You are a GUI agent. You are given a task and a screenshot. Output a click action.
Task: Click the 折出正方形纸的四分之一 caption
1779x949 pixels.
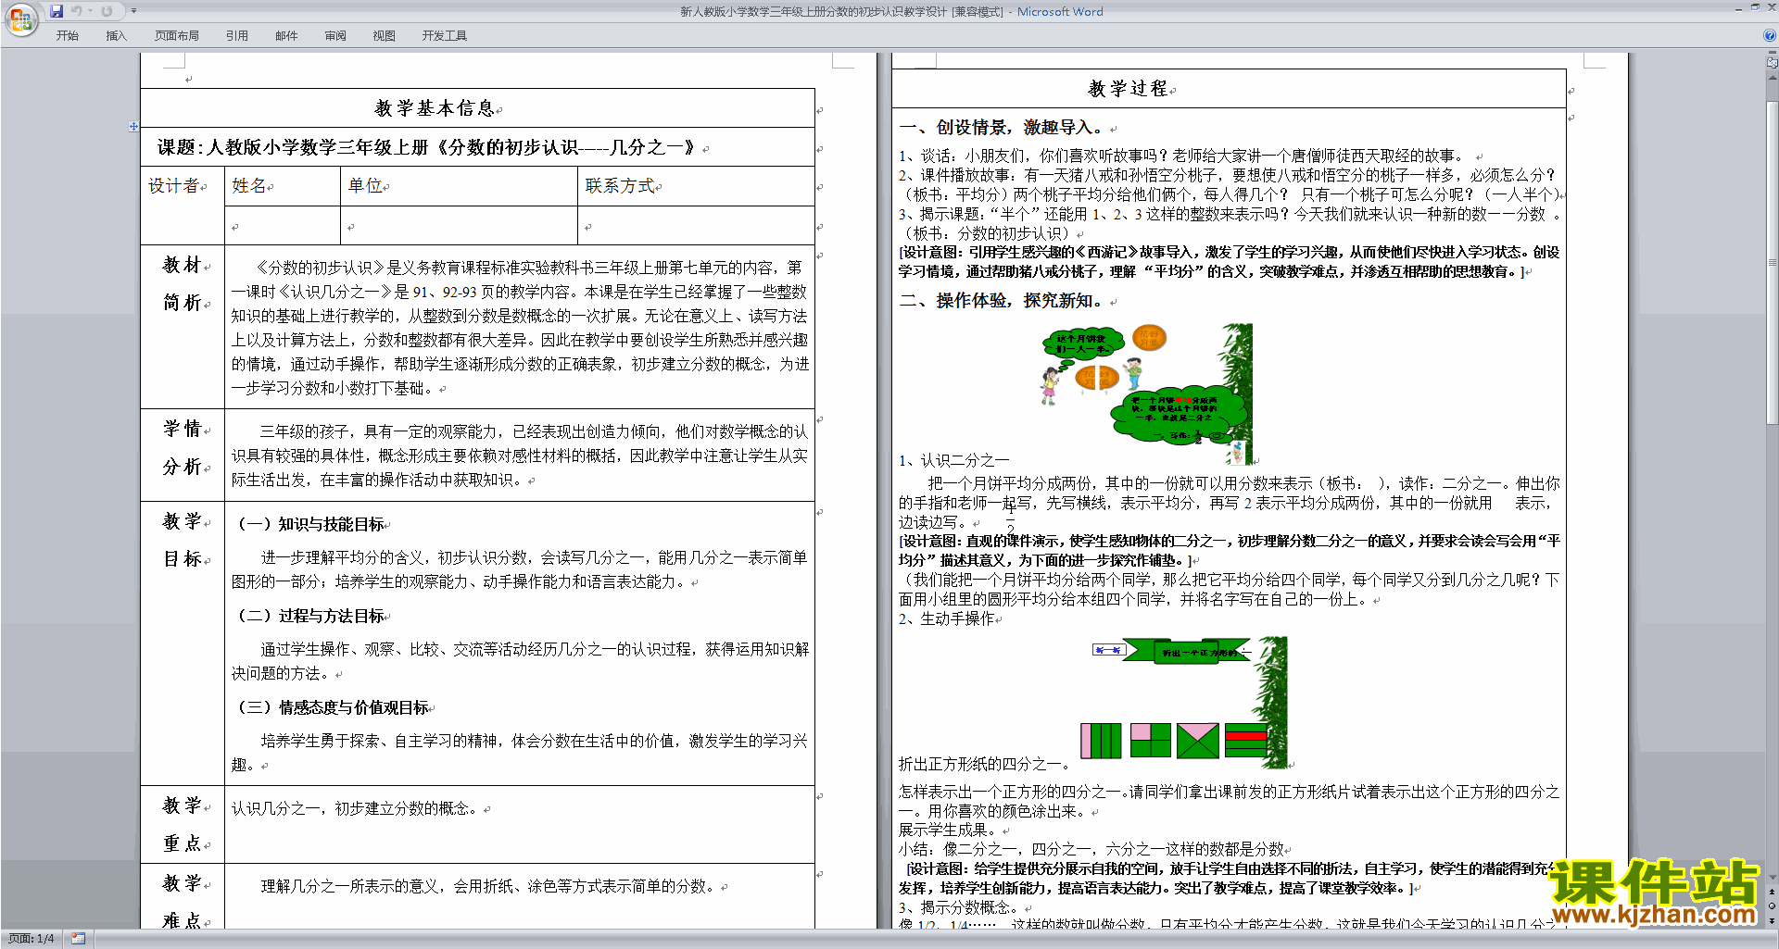coord(983,764)
